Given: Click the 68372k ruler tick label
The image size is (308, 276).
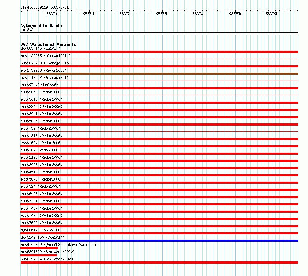Looking at the screenshot, I should click(x=126, y=14).
